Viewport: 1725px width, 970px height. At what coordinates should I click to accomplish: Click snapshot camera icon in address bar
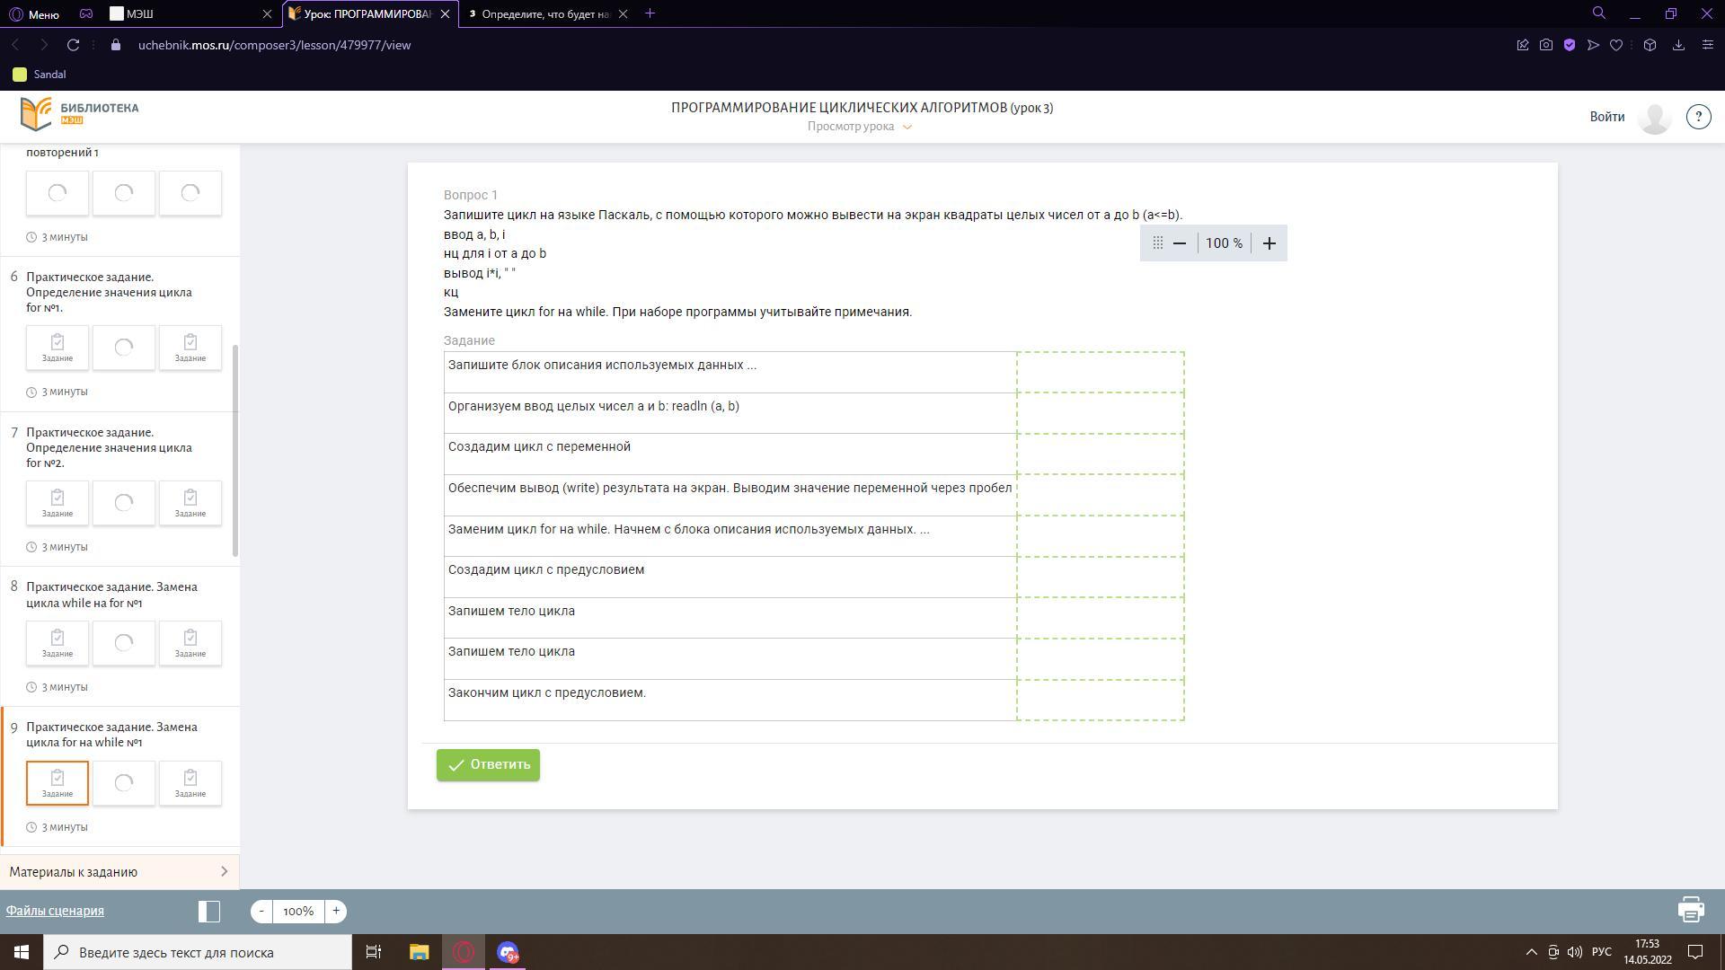tap(1546, 45)
